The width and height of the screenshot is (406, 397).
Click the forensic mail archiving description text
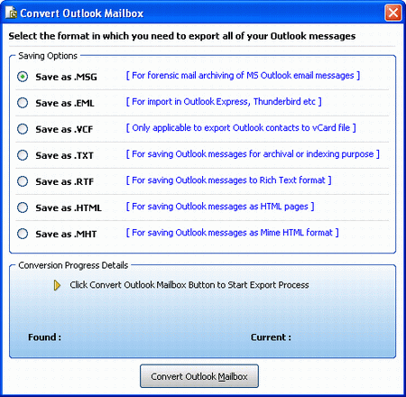tap(243, 76)
